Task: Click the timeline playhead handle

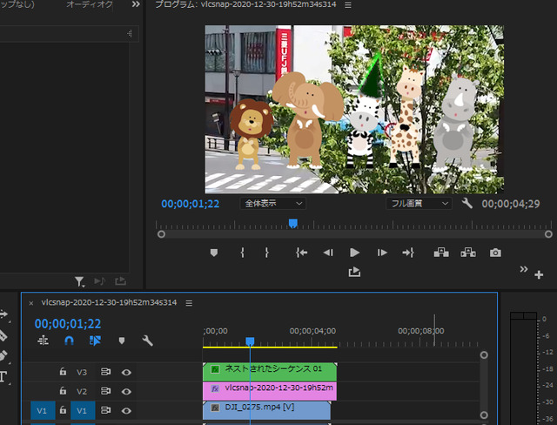Action: [250, 341]
